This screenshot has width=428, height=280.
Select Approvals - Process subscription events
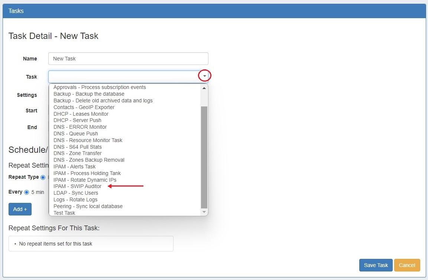(100, 87)
